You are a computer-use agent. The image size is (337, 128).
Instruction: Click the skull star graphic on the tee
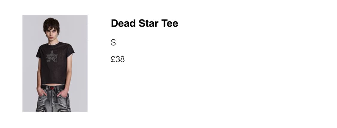[52, 57]
